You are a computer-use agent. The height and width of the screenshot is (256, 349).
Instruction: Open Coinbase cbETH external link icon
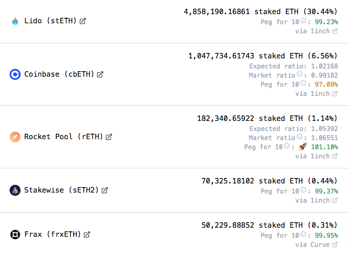click(100, 74)
